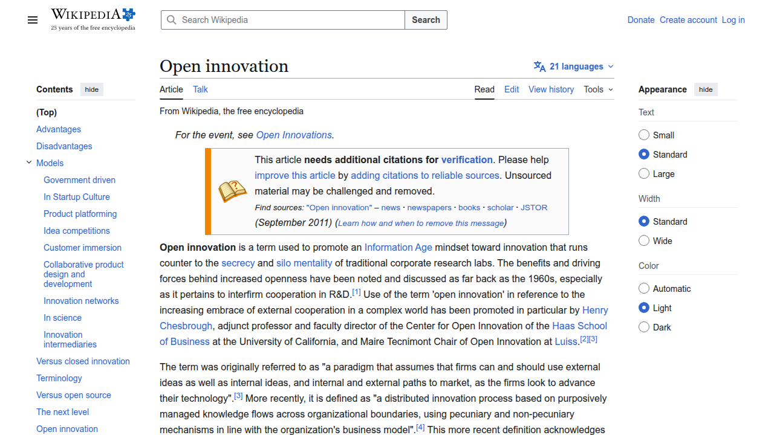The image size is (774, 435).
Task: Open the JSTOR sources link
Action: tap(534, 207)
